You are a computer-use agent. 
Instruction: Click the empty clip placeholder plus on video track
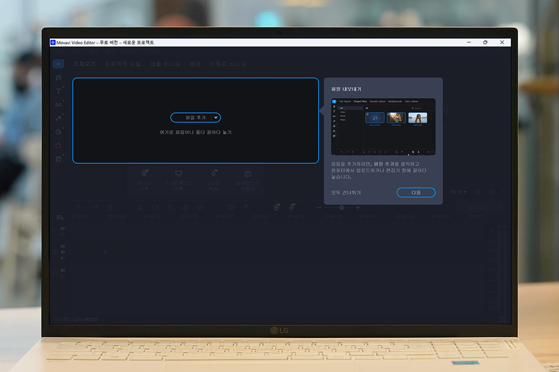click(104, 252)
